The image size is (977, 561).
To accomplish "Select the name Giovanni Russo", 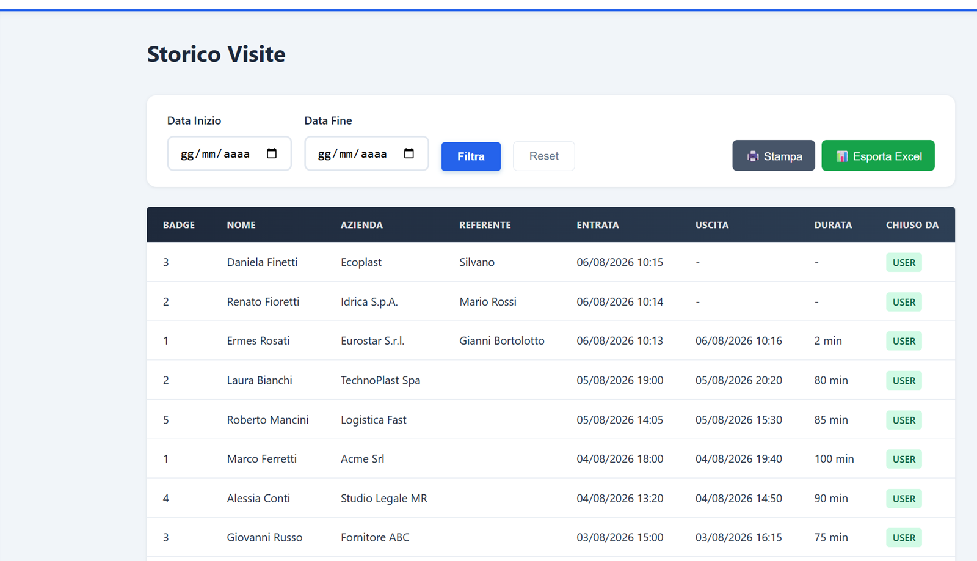I will [x=264, y=538].
